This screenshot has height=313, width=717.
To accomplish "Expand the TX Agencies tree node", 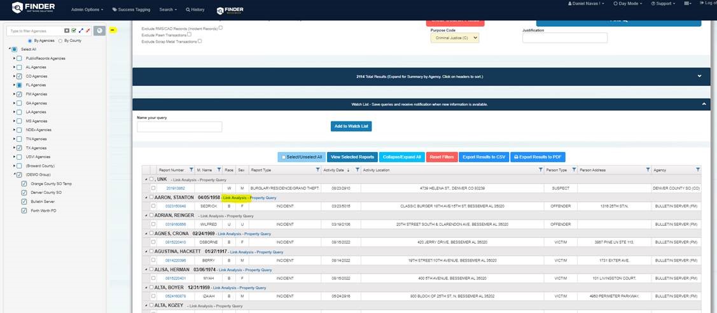I will click(14, 148).
